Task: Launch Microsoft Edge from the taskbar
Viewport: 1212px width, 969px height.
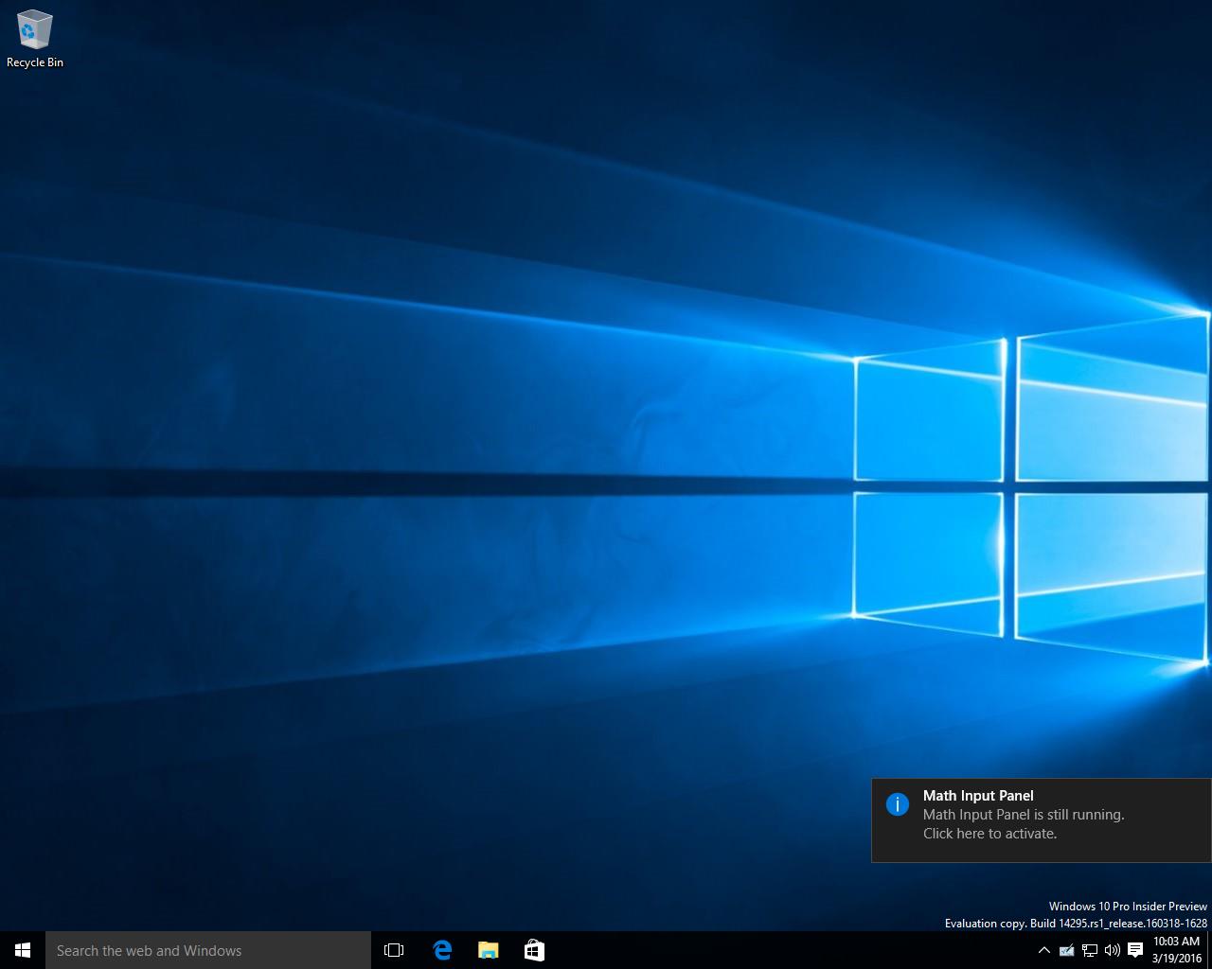Action: [442, 950]
